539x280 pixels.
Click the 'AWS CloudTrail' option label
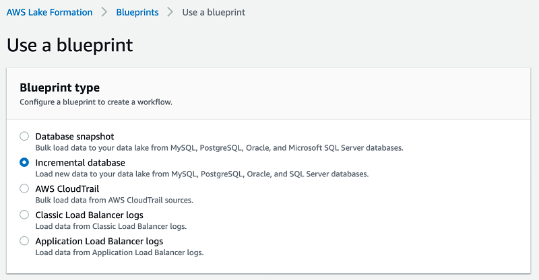[x=67, y=188]
